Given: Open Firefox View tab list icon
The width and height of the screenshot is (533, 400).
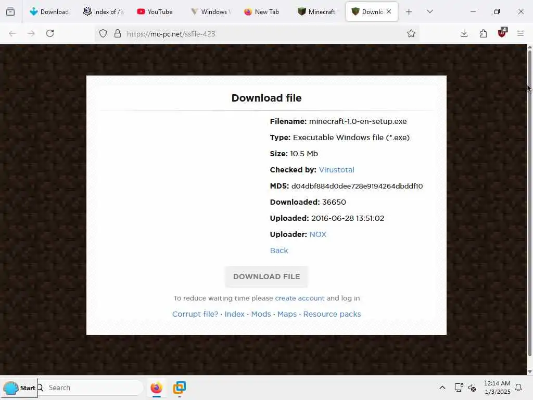Looking at the screenshot, I should 10,11.
